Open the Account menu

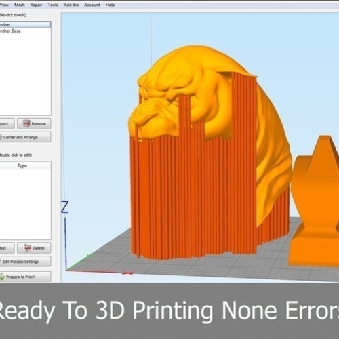pos(92,5)
